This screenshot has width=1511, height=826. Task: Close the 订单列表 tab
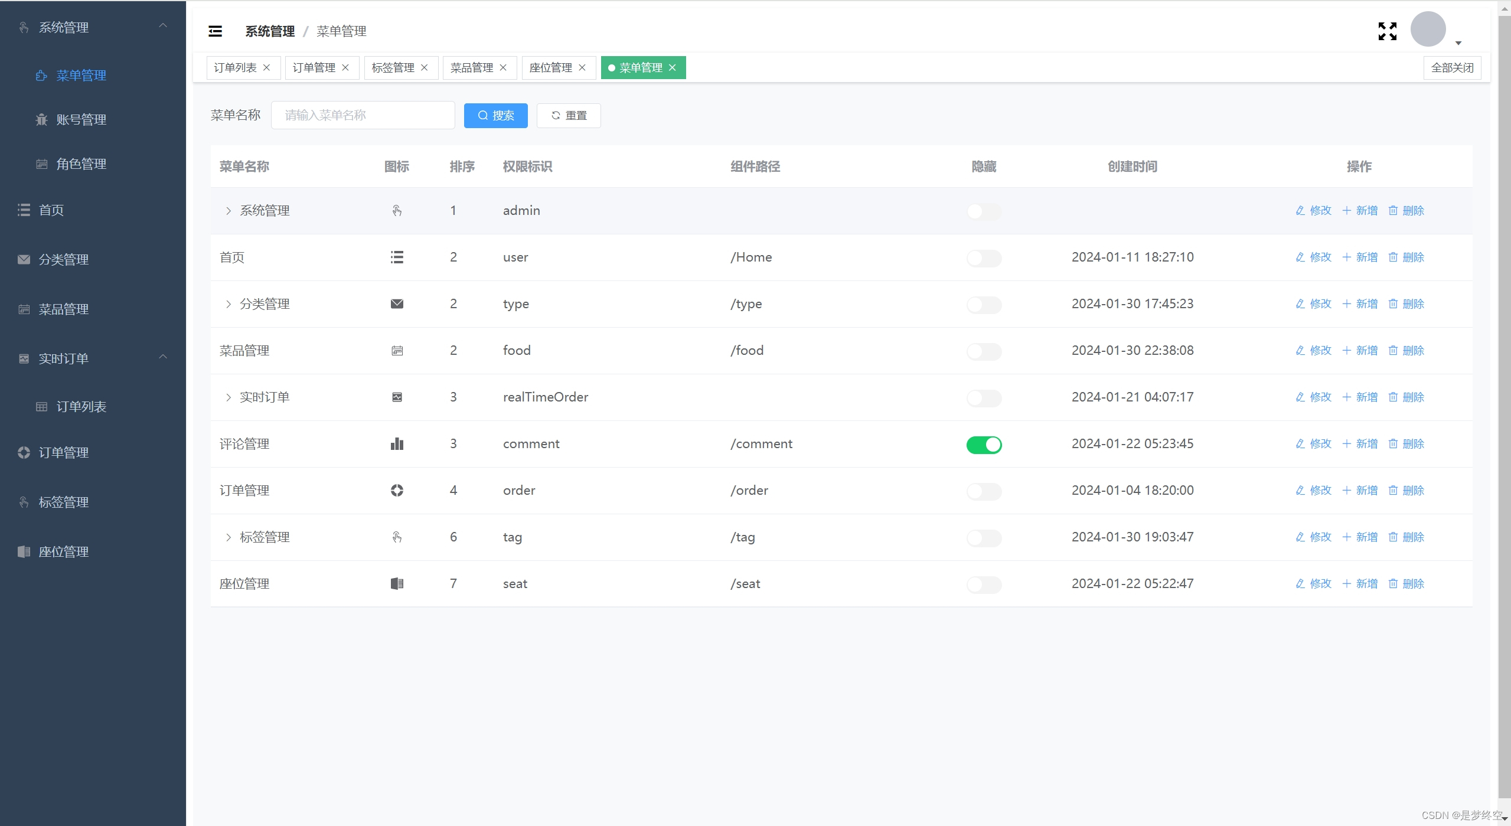[267, 68]
